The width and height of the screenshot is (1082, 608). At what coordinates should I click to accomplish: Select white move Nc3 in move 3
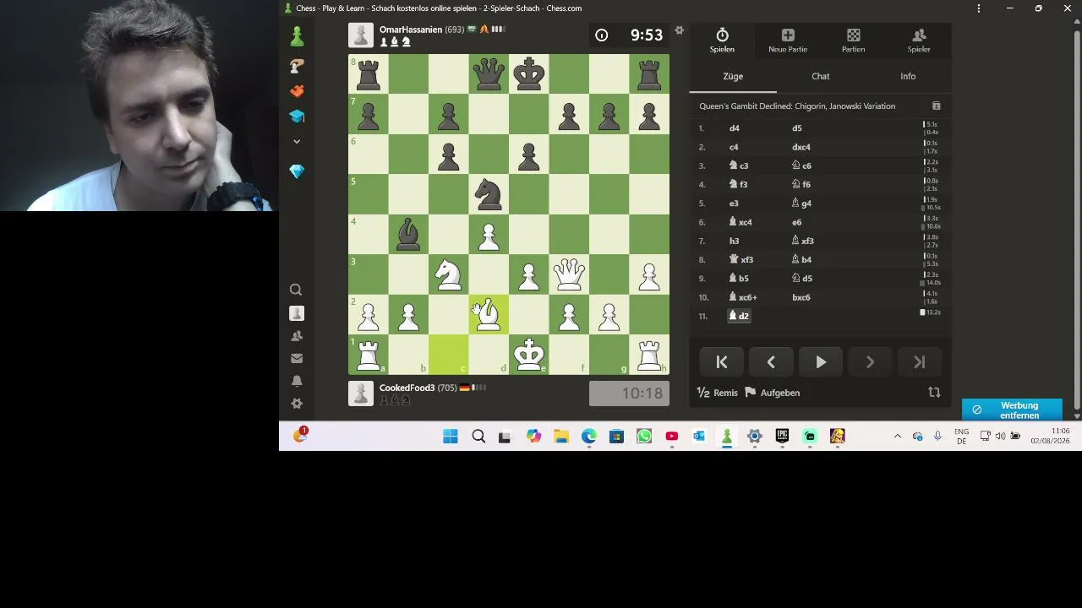739,166
